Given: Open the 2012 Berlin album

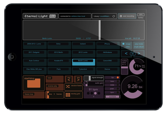Looking at the screenshot, I should coord(59,54).
